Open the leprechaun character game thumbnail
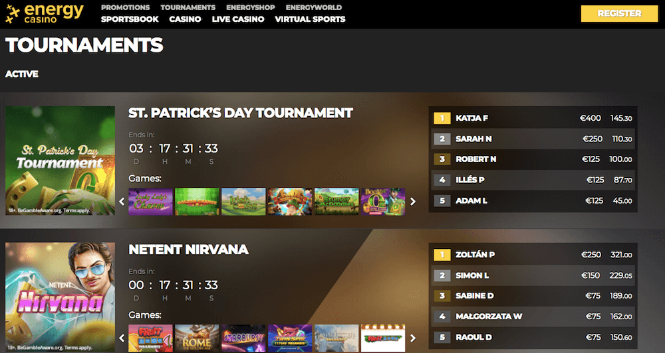The height and width of the screenshot is (353, 665). click(x=290, y=202)
